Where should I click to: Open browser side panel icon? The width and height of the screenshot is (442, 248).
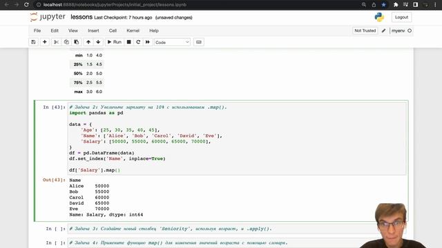[416, 5]
